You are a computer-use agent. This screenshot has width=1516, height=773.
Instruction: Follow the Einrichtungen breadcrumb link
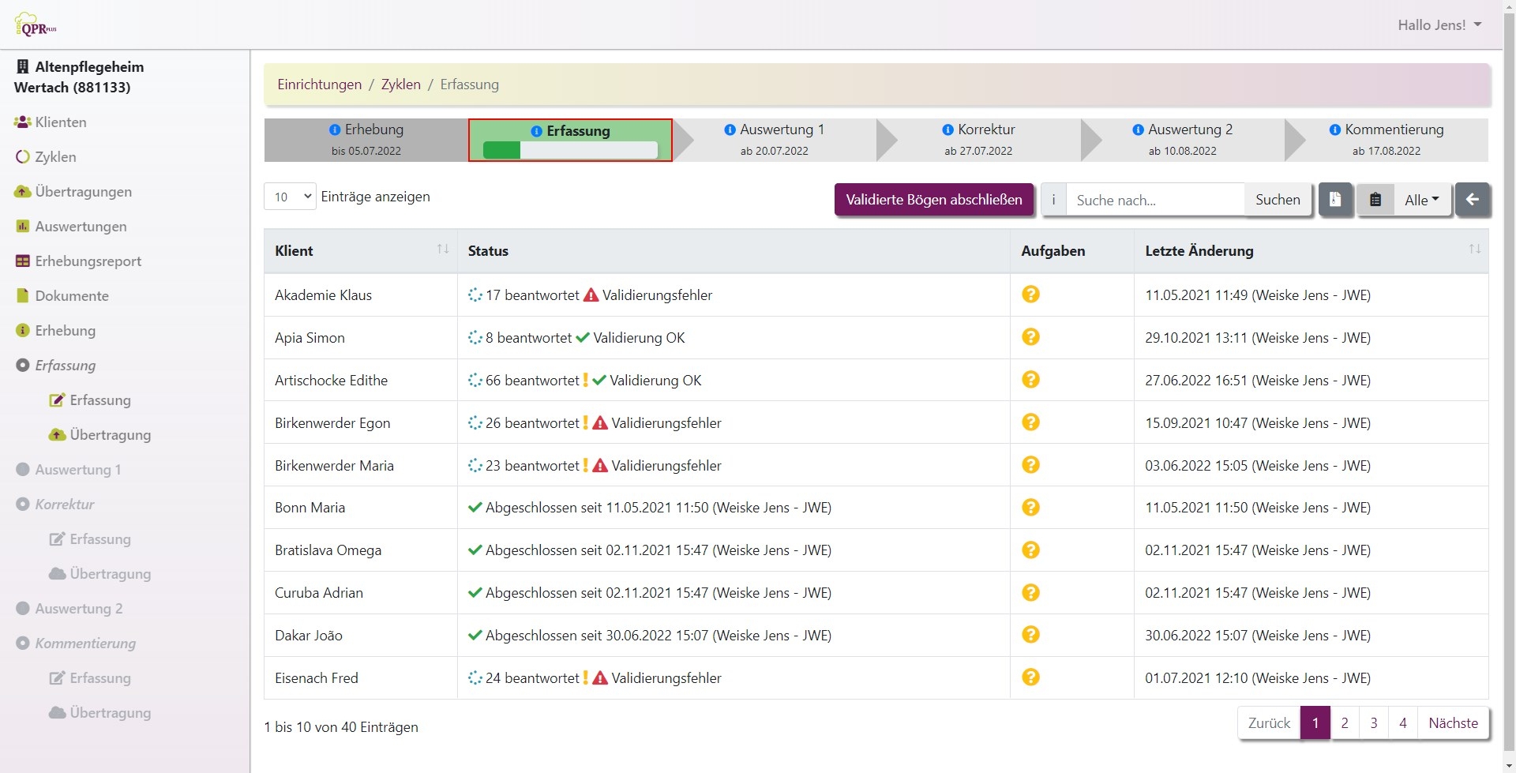tap(320, 84)
